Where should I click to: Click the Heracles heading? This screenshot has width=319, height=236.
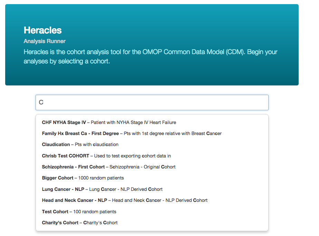pyautogui.click(x=42, y=30)
